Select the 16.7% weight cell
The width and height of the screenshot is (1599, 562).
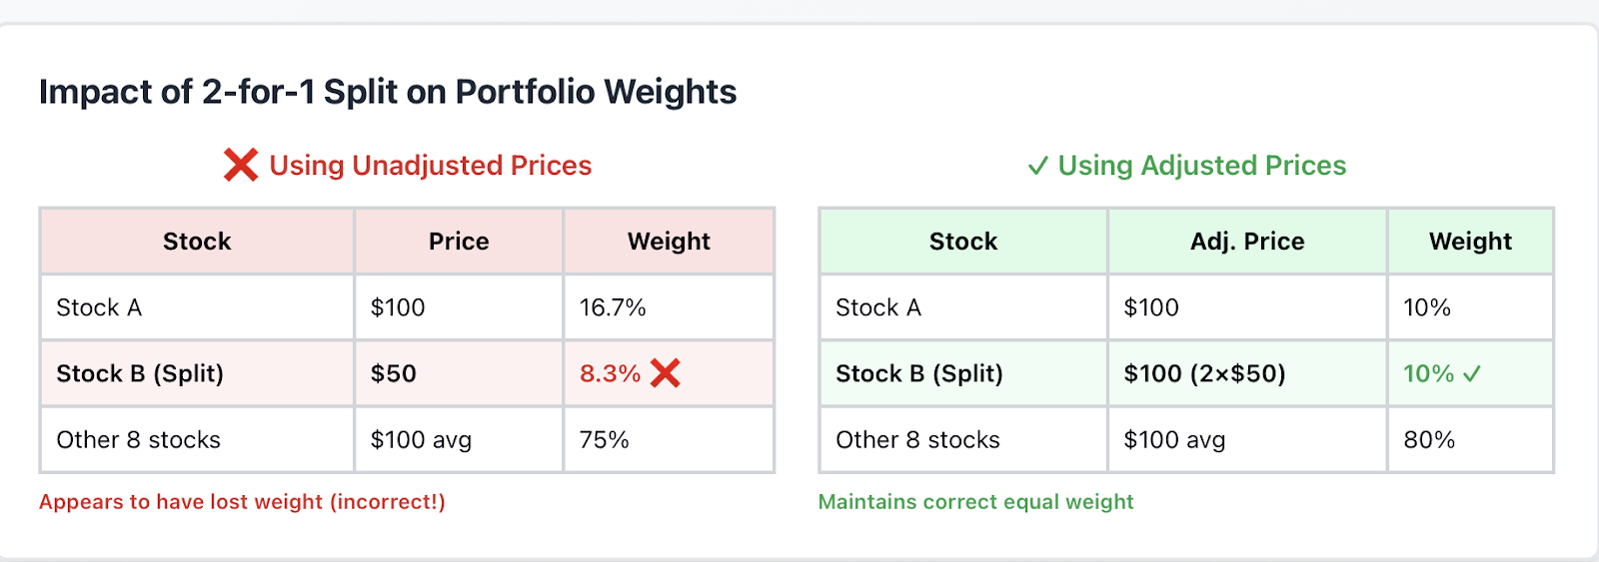(669, 307)
